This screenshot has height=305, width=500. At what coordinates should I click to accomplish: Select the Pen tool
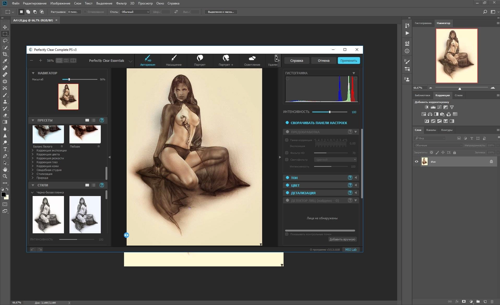click(5, 156)
